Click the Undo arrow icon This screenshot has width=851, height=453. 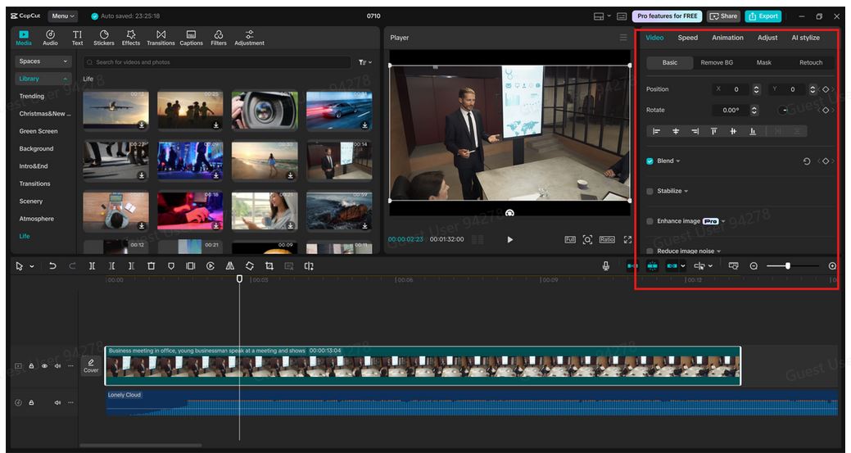point(52,266)
